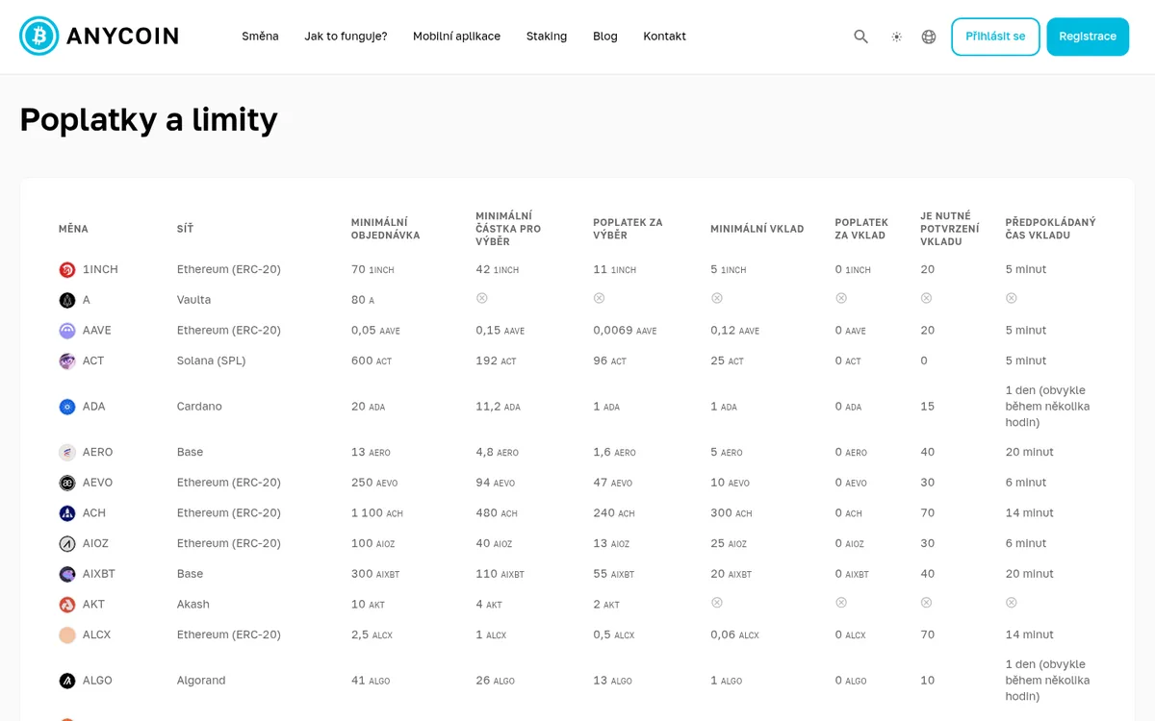The height and width of the screenshot is (721, 1155).
Task: Toggle the light/dark theme sun icon
Action: (897, 37)
